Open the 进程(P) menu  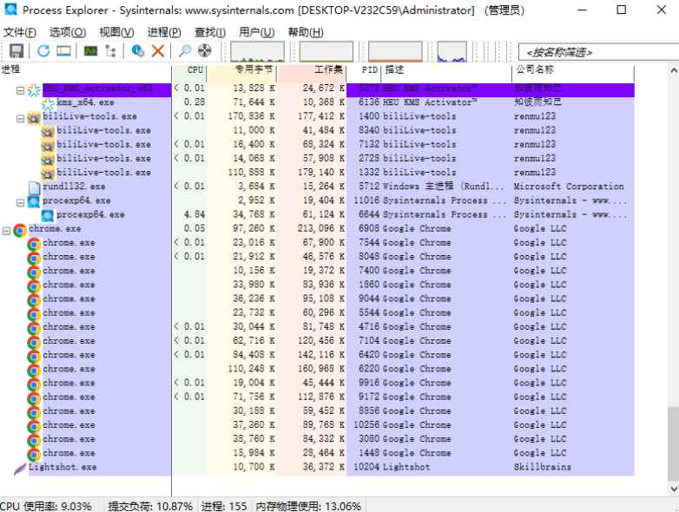click(x=164, y=32)
